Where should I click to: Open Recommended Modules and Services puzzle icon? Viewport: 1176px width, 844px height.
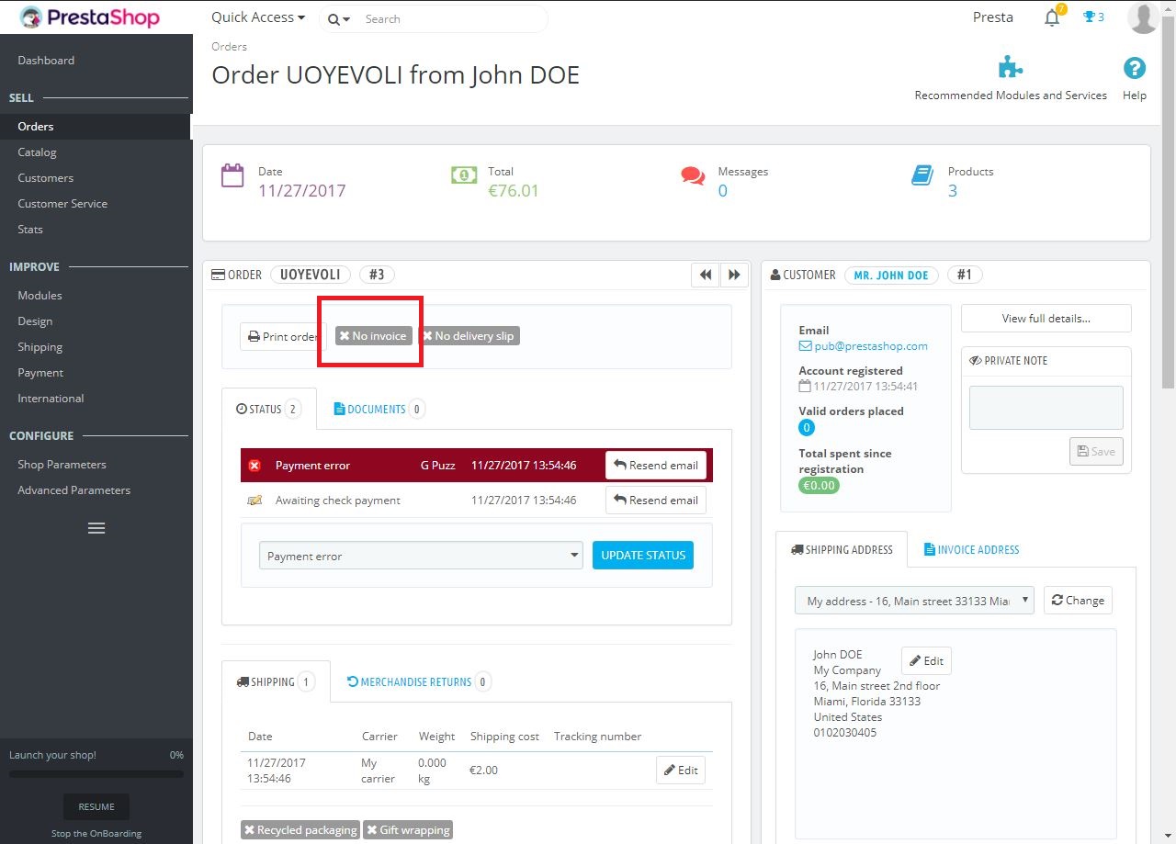(x=1011, y=68)
